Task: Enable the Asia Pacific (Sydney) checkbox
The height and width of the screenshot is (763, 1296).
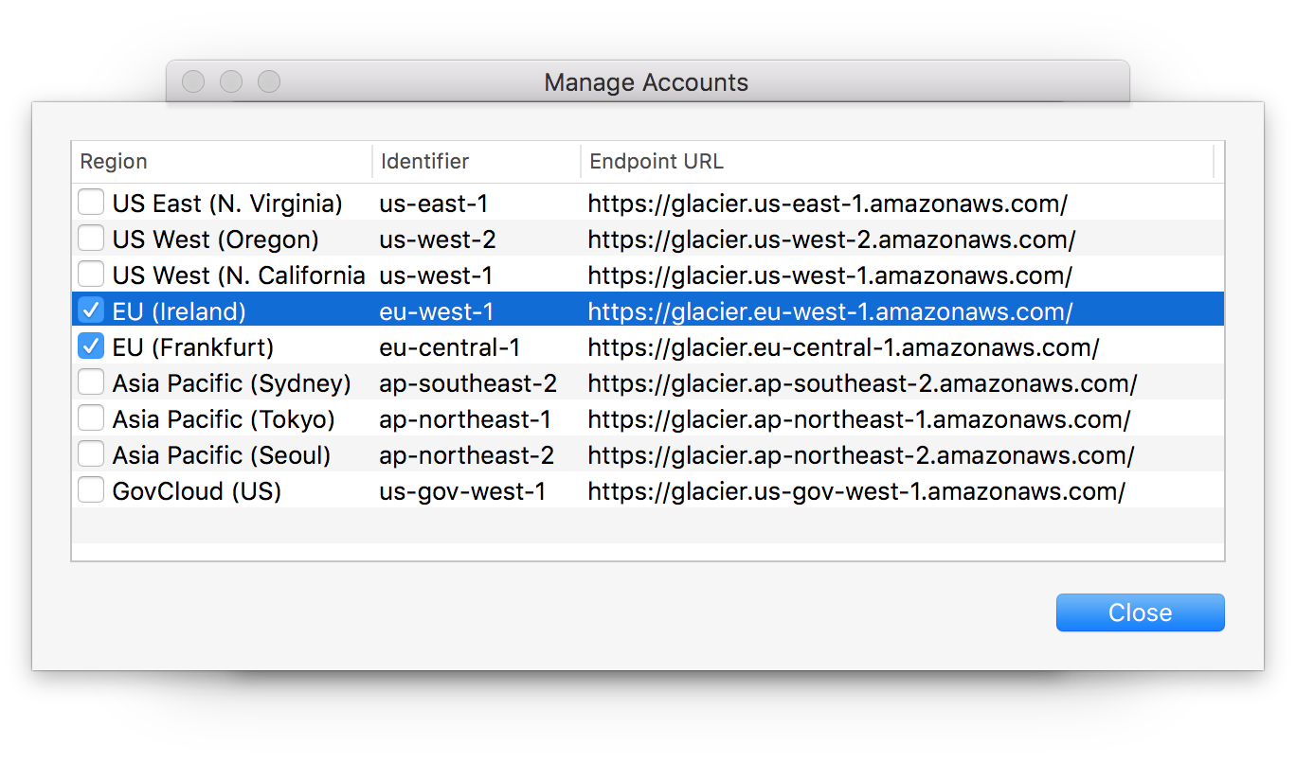Action: click(x=91, y=382)
